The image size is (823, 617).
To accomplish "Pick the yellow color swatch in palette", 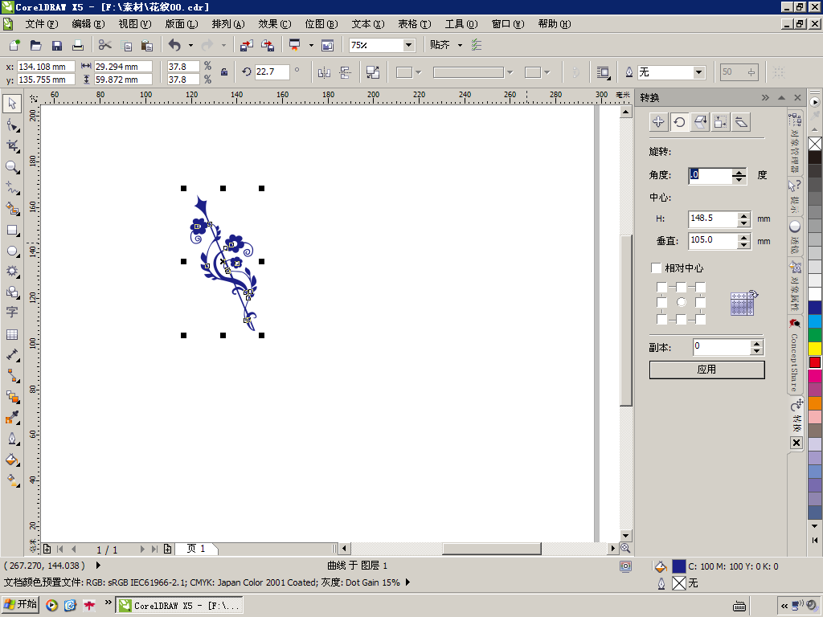I will [x=815, y=349].
